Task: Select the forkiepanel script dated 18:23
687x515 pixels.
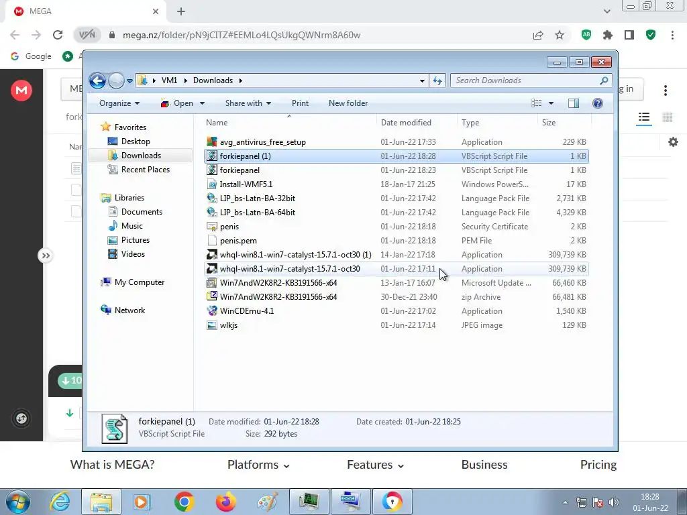Action: pyautogui.click(x=396, y=170)
